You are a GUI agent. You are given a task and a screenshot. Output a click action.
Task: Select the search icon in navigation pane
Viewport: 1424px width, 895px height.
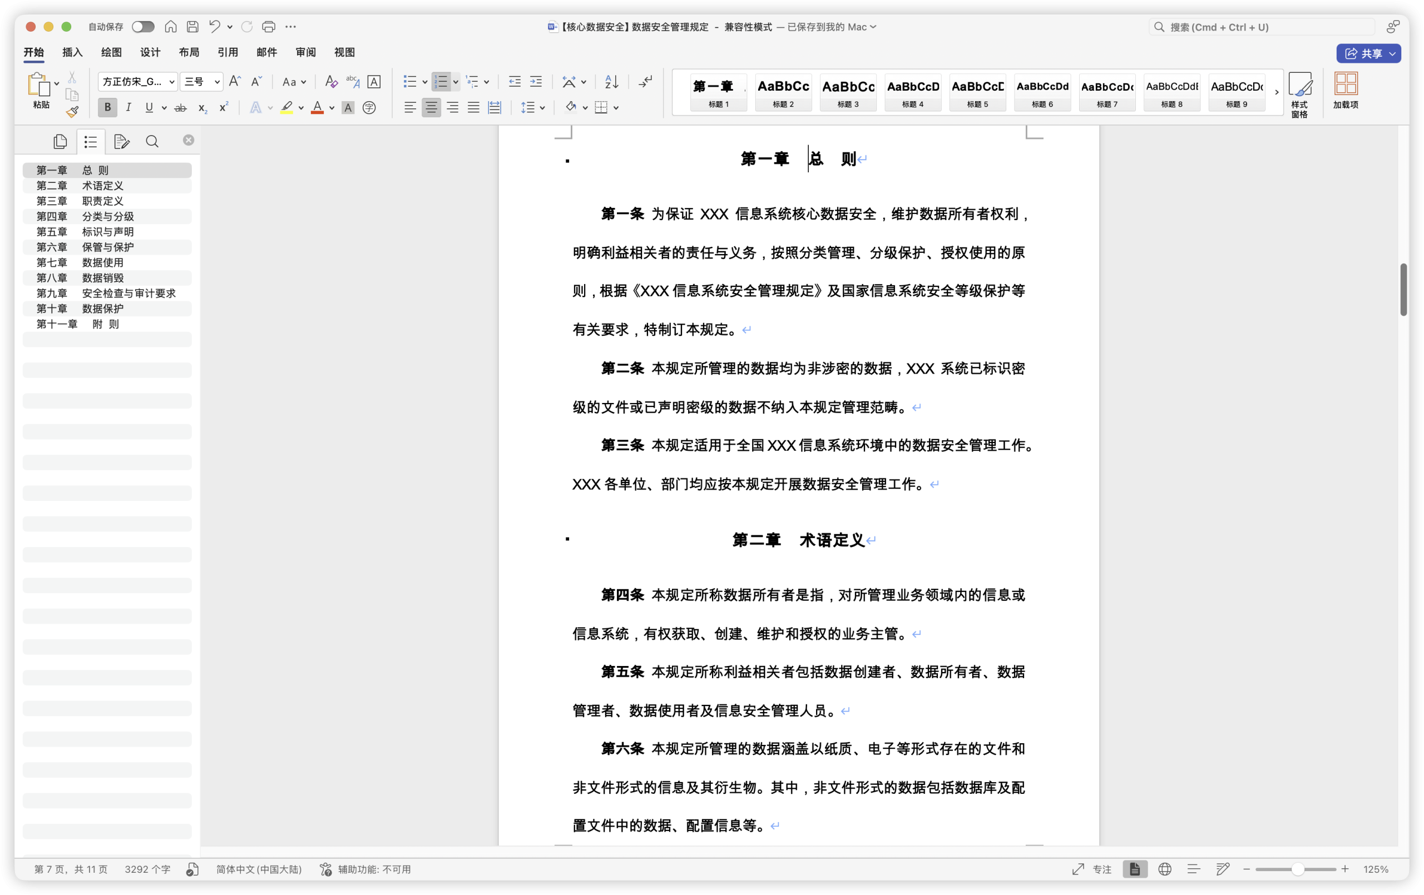click(152, 141)
